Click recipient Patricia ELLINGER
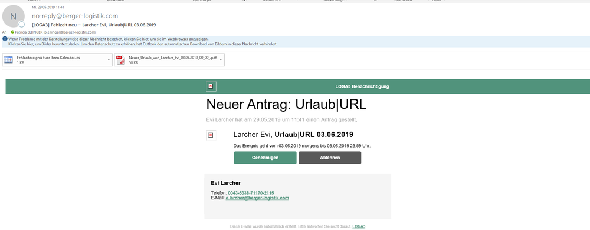The width and height of the screenshot is (590, 230). coord(55,32)
